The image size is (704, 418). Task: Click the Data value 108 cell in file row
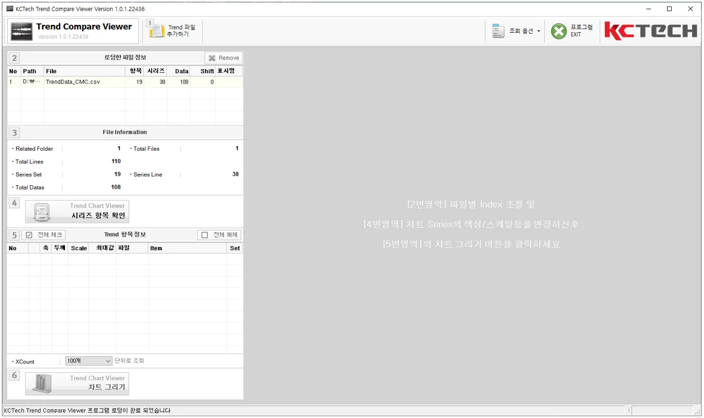pos(179,82)
